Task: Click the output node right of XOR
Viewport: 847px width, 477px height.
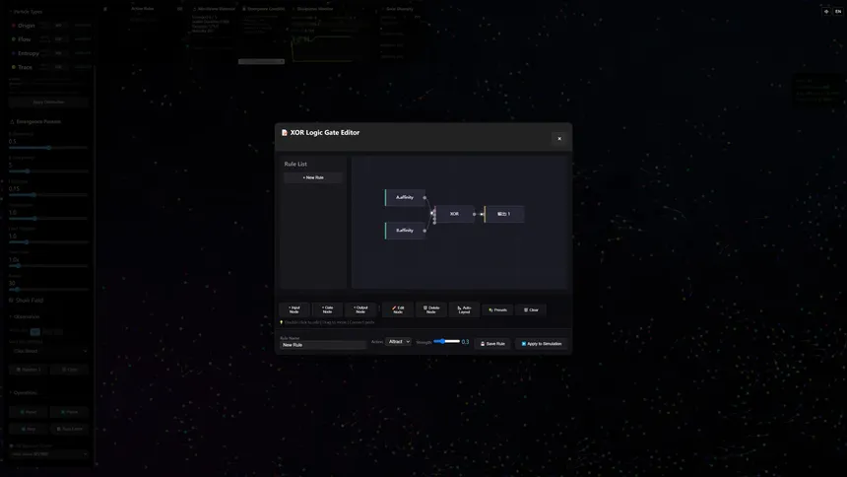Action: (504, 214)
